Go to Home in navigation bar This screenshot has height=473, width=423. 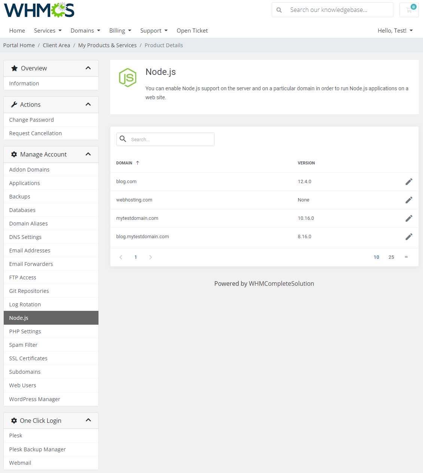[x=17, y=31]
